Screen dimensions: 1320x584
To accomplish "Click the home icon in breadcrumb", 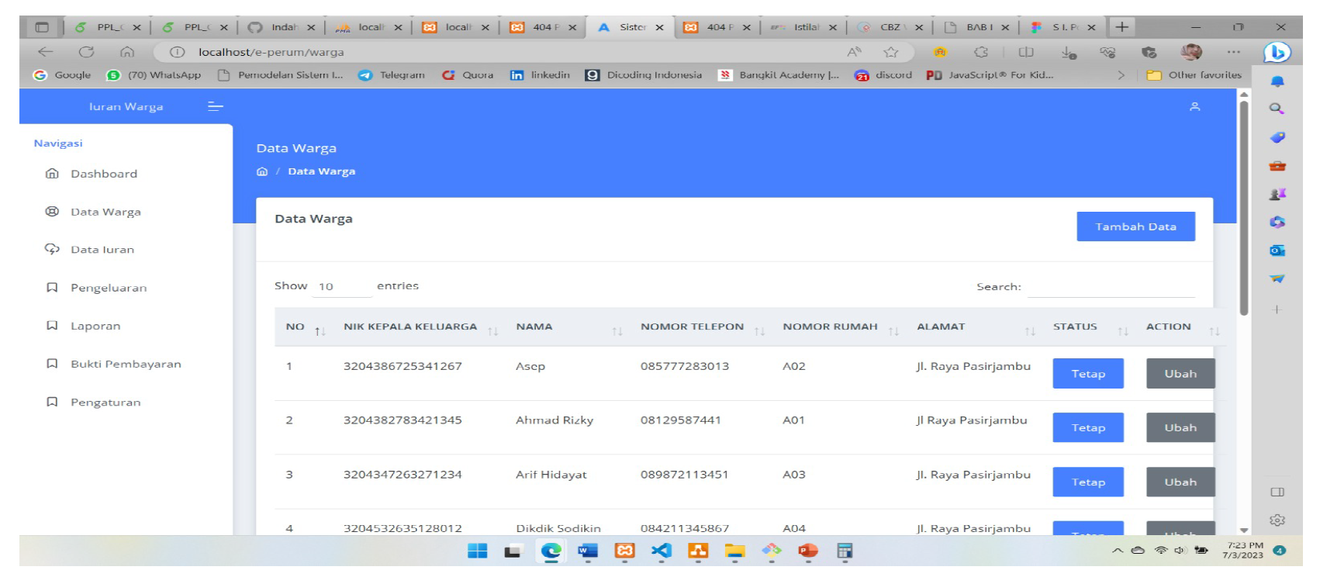I will 262,171.
